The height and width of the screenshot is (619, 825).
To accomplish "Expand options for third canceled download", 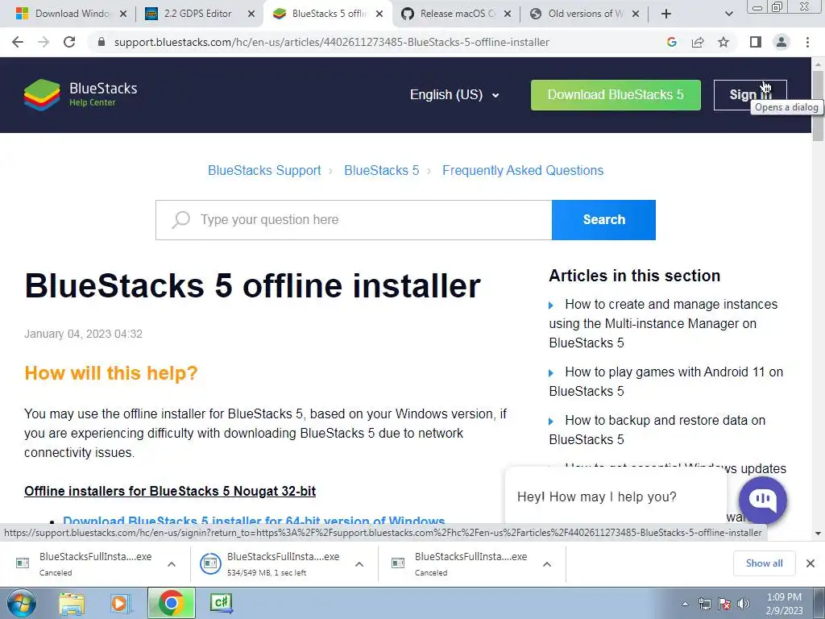I will tap(547, 564).
